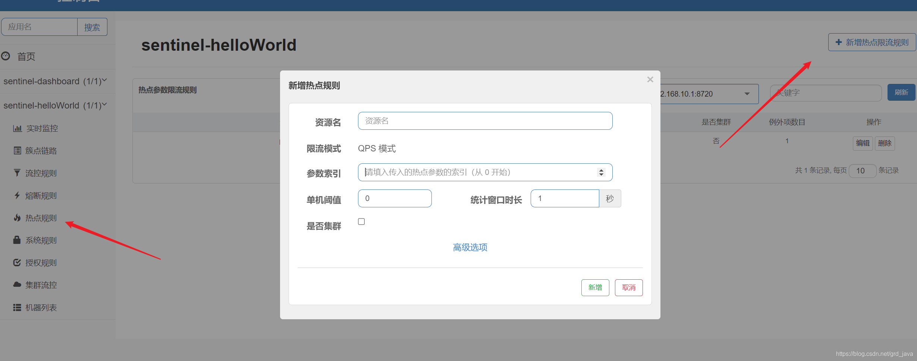Click the page size field showing 10
The image size is (917, 361).
click(863, 171)
